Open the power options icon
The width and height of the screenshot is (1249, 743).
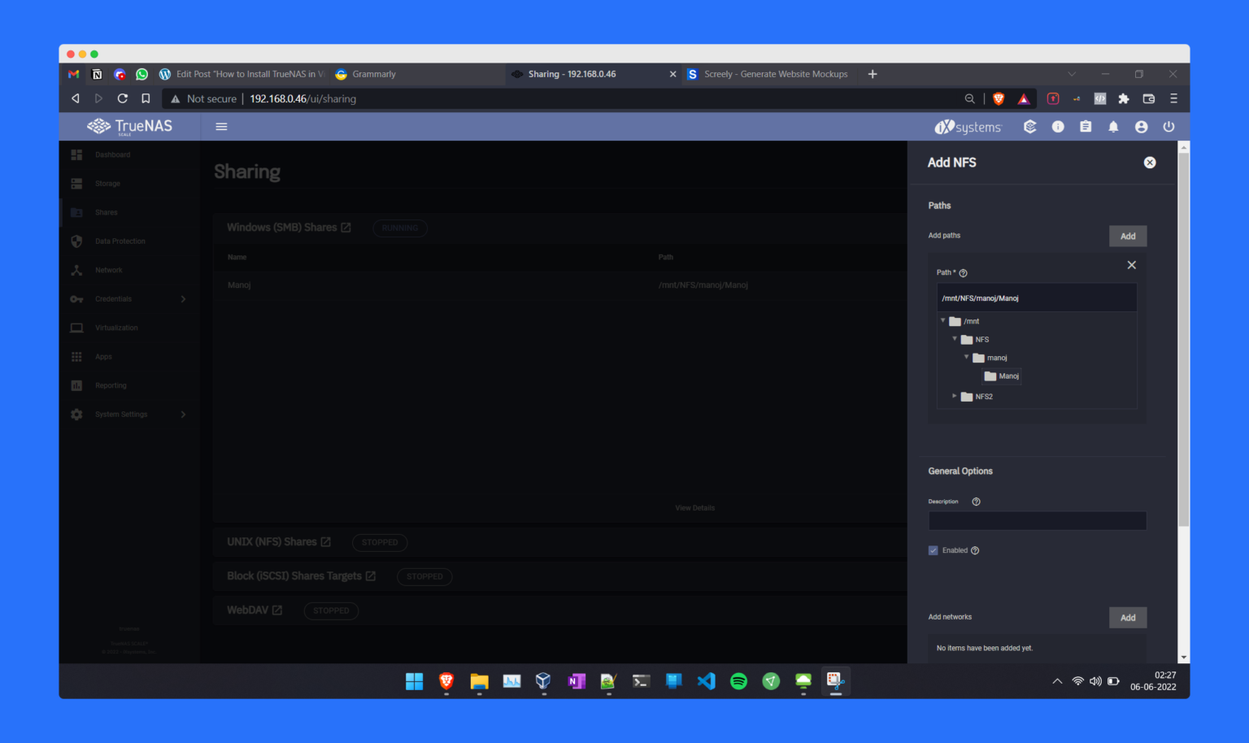1168,127
